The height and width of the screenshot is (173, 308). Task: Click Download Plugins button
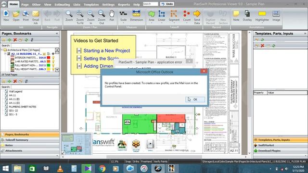pos(280,150)
